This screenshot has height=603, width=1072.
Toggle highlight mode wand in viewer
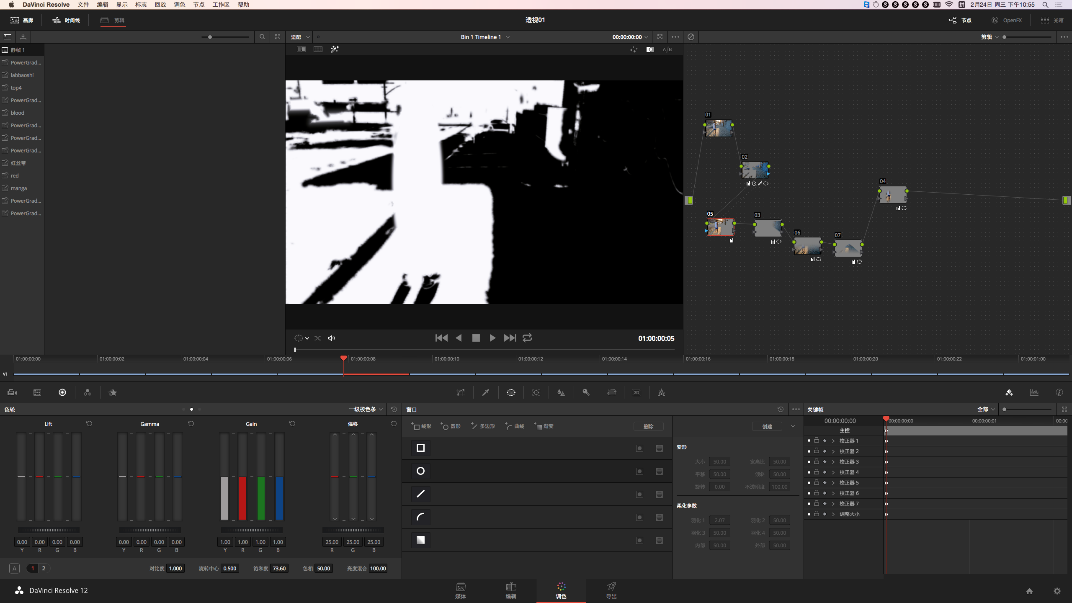(x=335, y=49)
